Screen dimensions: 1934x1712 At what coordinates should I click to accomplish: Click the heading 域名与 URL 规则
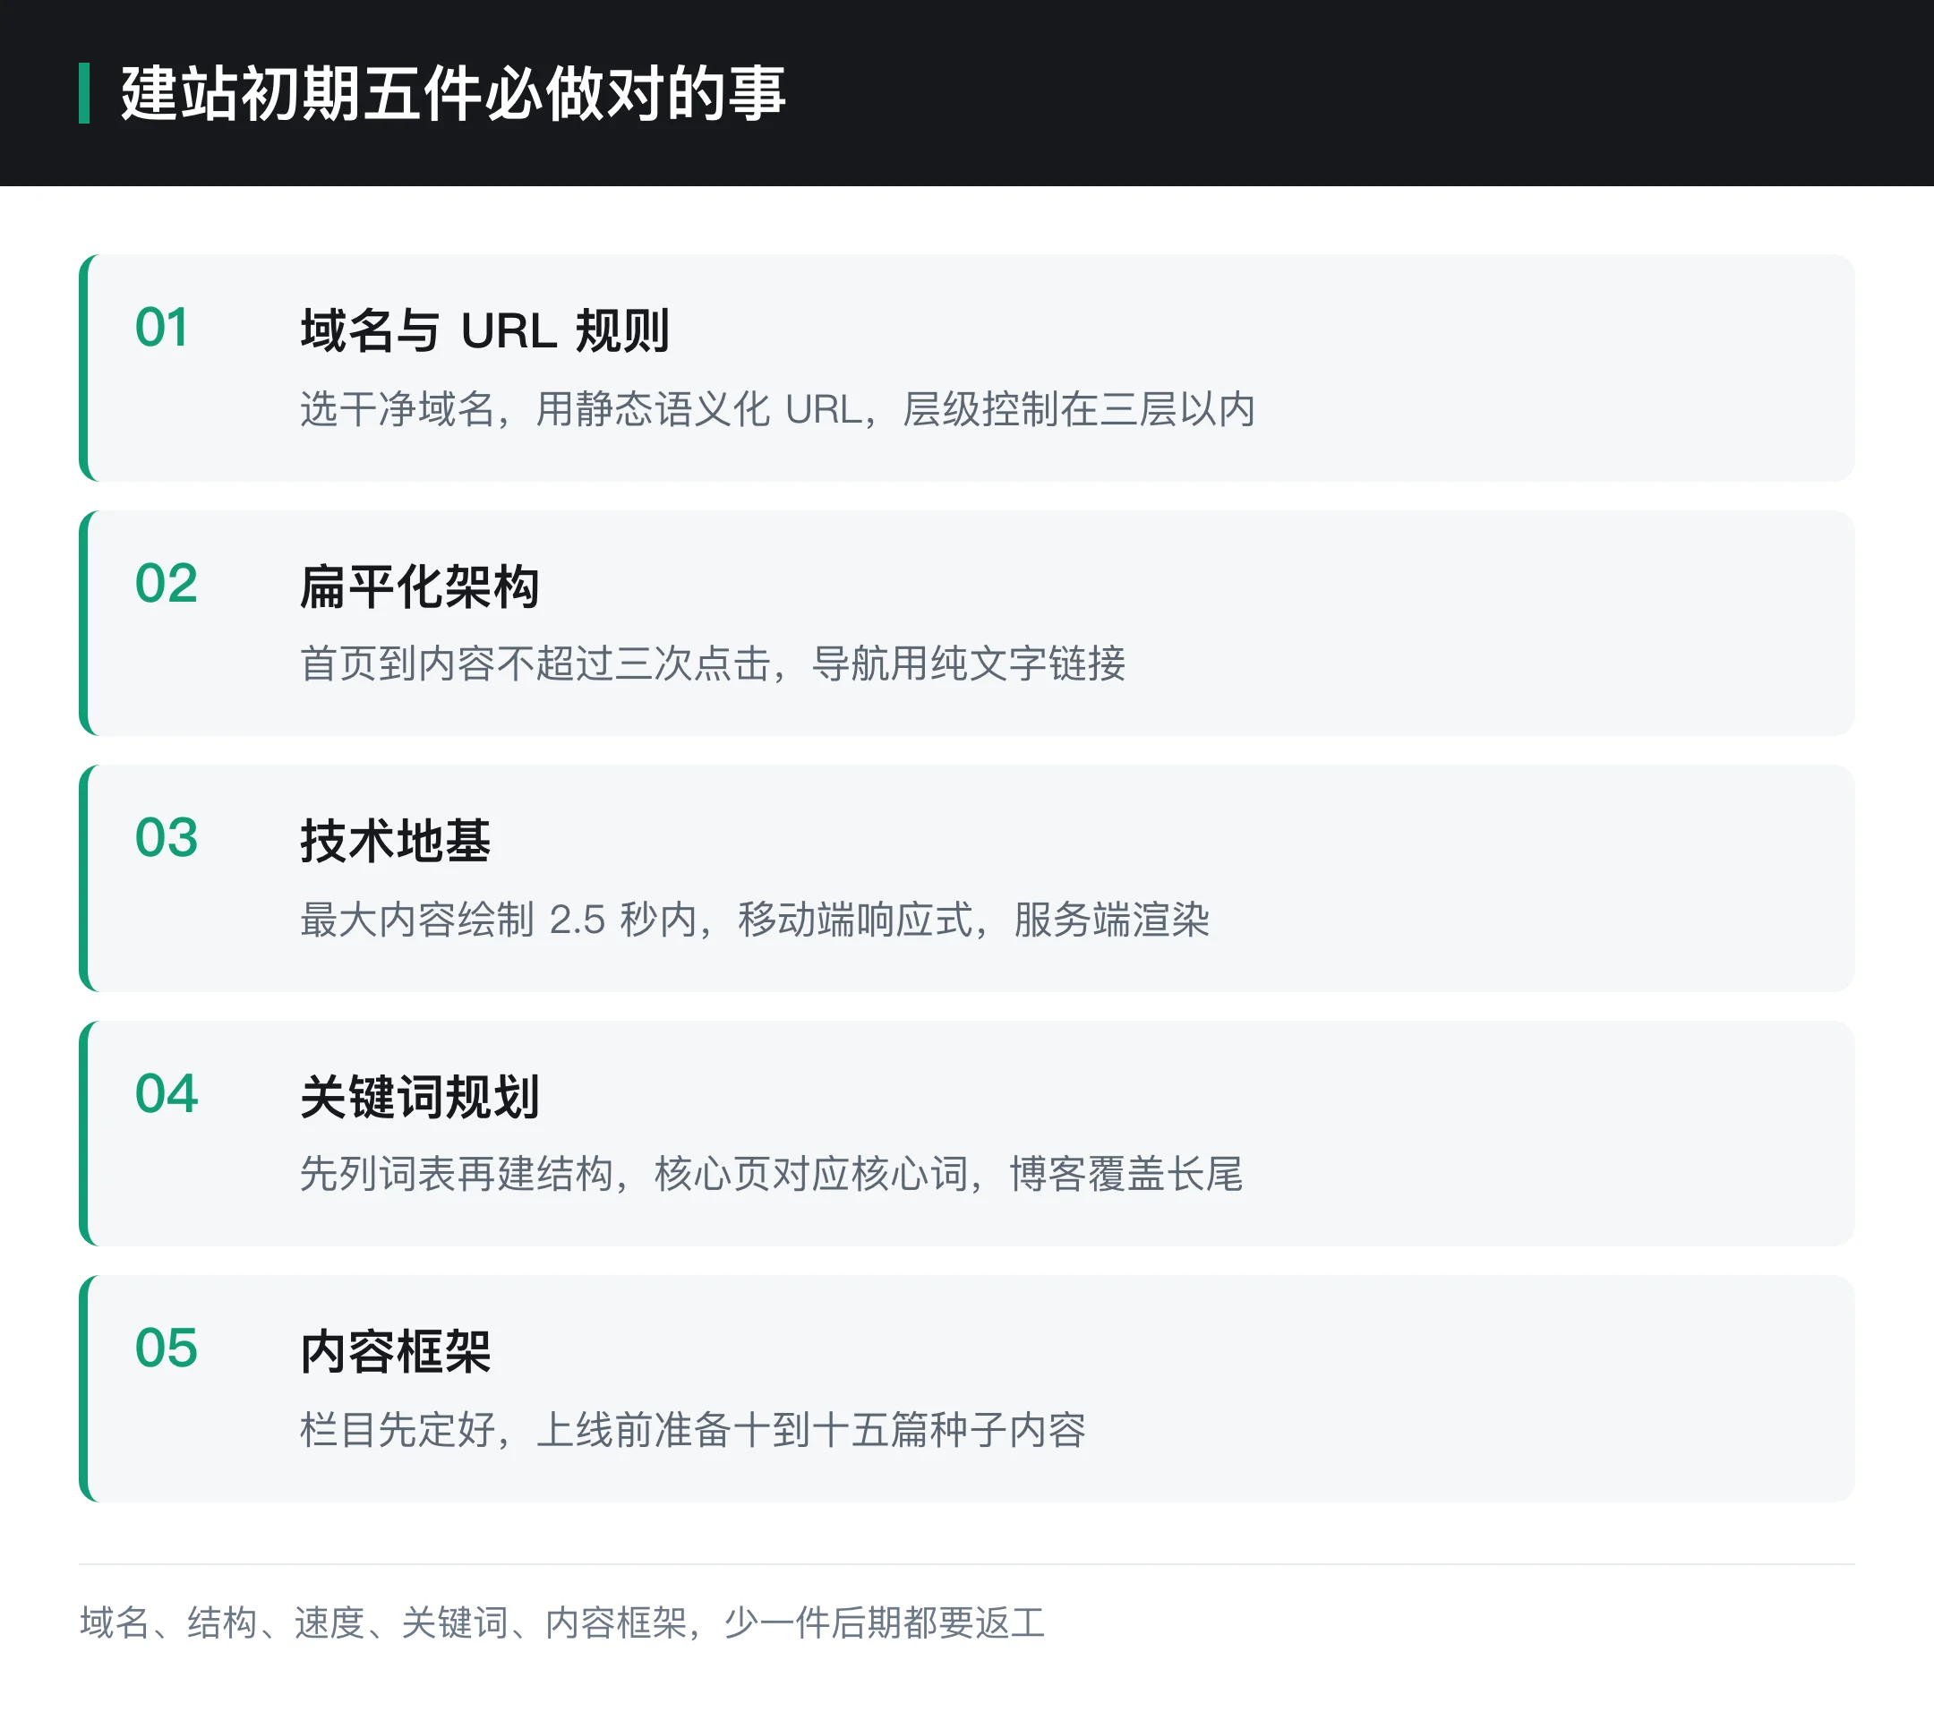coord(484,330)
